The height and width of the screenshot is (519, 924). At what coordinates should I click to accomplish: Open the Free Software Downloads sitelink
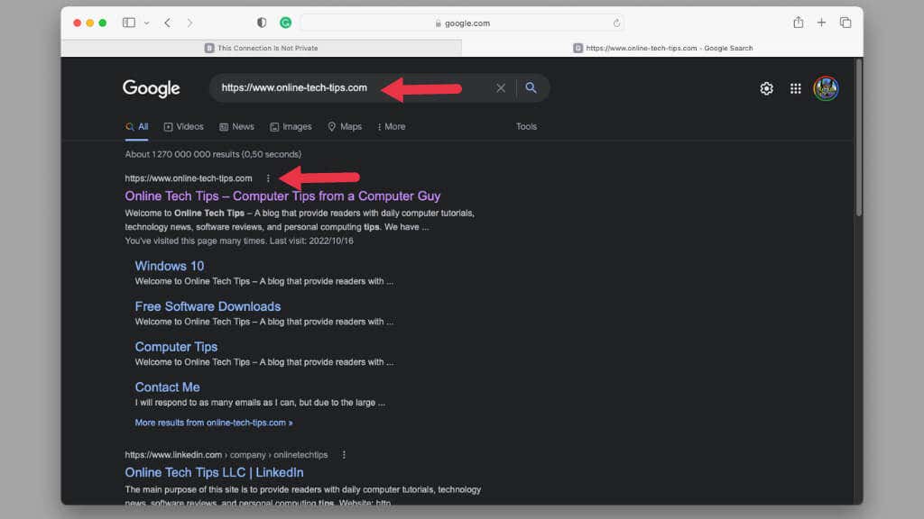pyautogui.click(x=208, y=306)
